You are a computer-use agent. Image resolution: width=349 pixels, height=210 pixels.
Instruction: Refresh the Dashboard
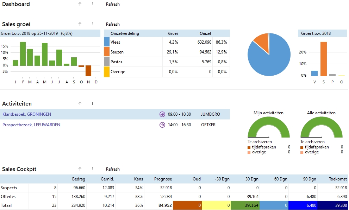(x=113, y=4)
